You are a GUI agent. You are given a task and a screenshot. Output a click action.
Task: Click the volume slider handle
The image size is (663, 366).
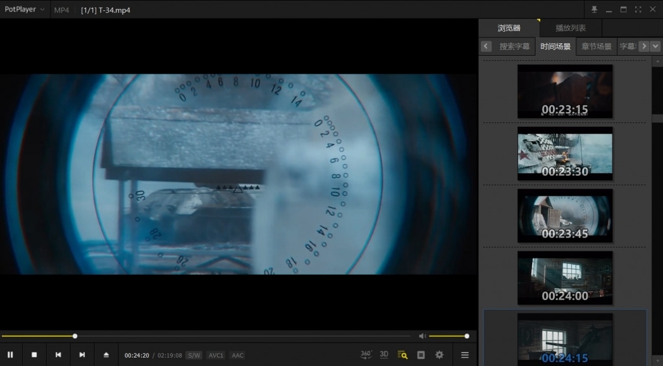[x=467, y=336]
